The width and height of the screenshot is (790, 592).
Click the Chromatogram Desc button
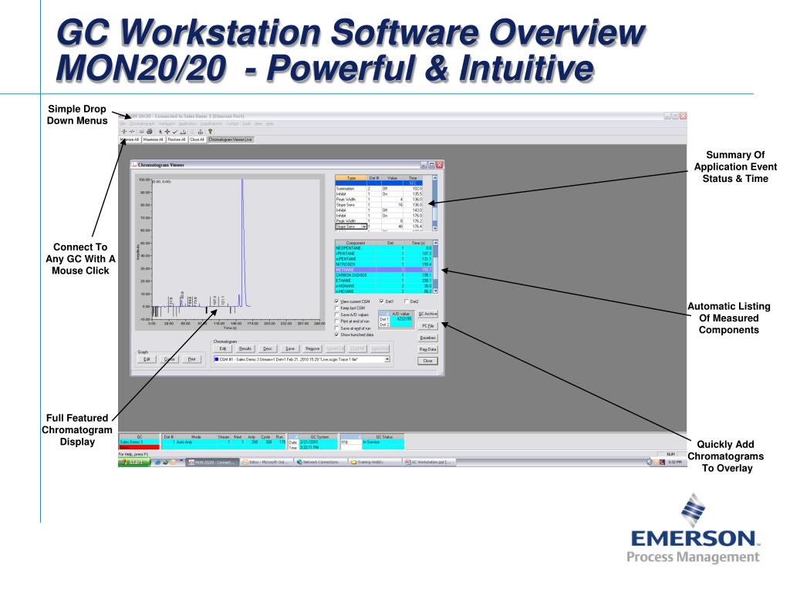click(x=268, y=348)
